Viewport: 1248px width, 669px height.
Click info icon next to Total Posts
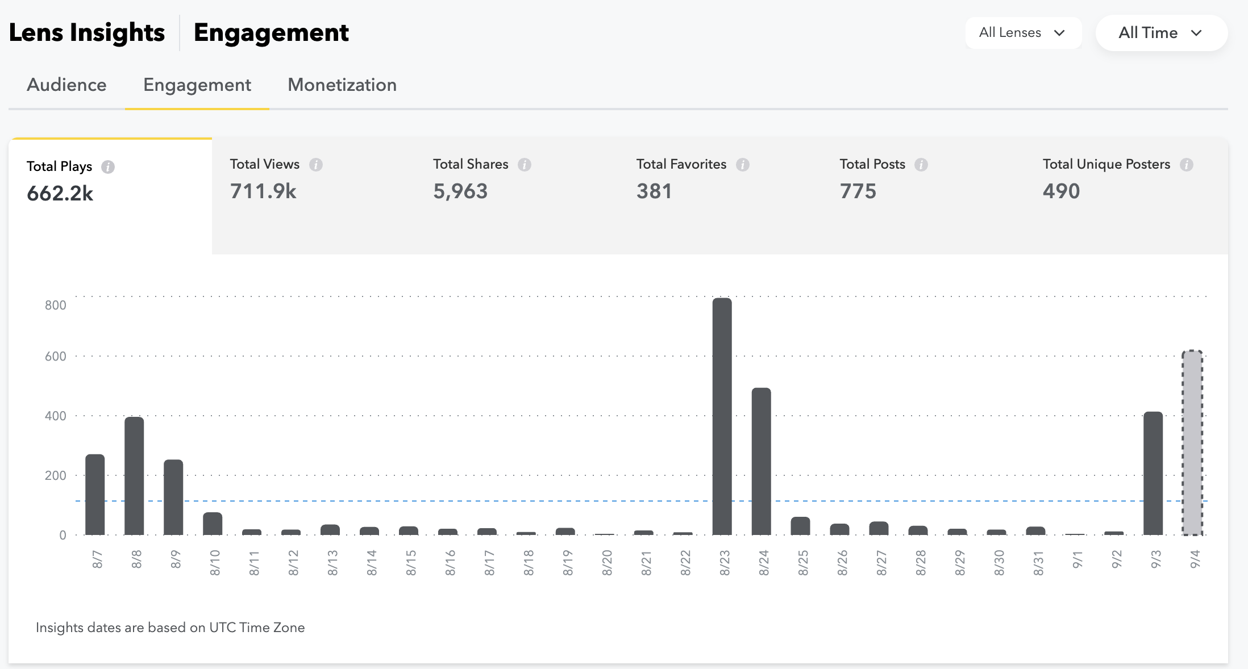(x=921, y=165)
